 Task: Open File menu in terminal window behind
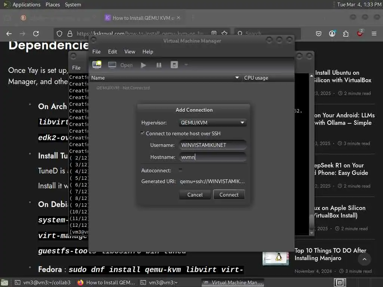[76, 68]
